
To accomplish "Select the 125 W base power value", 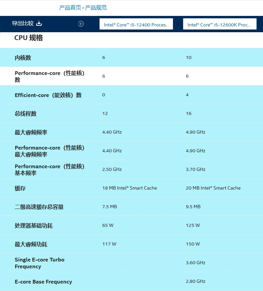I will coord(193,225).
